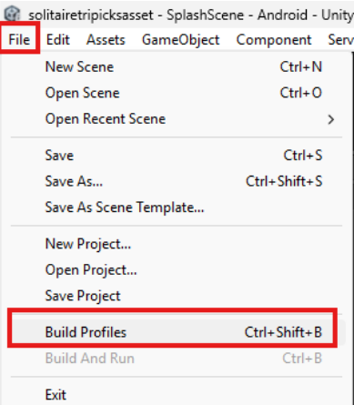Click the arrow beside Open Recent Scene
Image resolution: width=354 pixels, height=405 pixels.
tap(331, 119)
